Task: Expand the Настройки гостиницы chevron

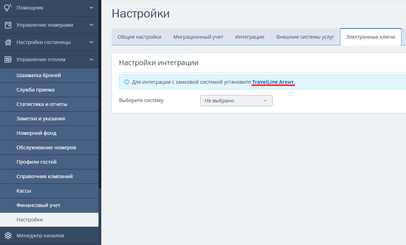Action: (x=92, y=42)
